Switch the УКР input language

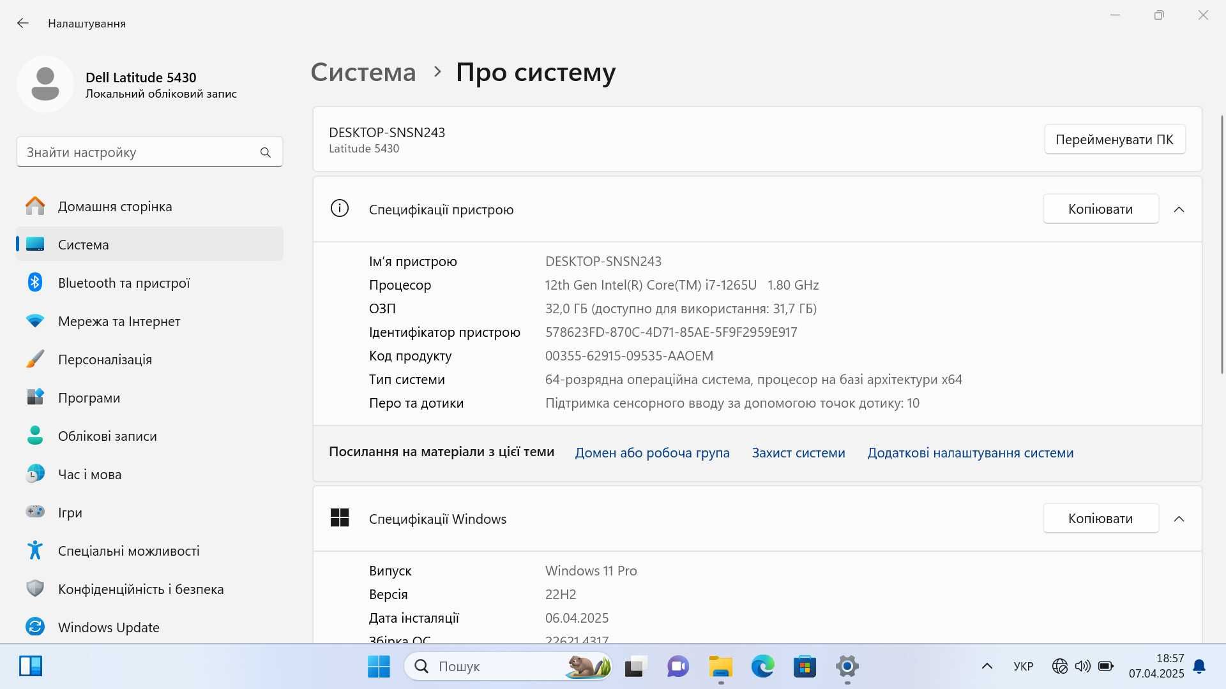tap(1023, 667)
